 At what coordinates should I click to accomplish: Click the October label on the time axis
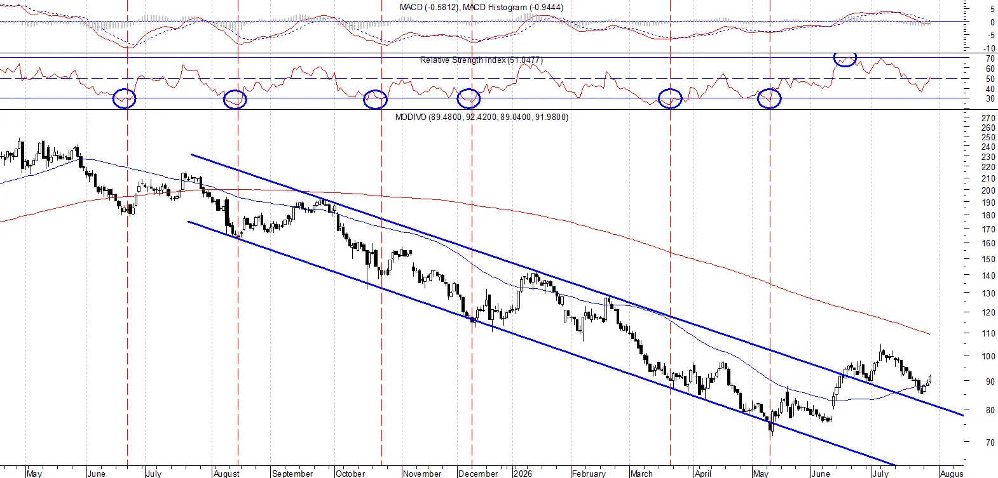click(350, 474)
